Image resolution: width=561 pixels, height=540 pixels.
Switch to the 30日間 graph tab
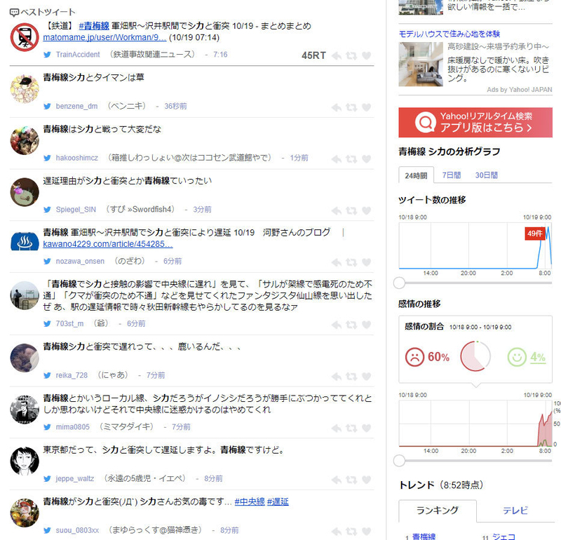click(x=486, y=175)
